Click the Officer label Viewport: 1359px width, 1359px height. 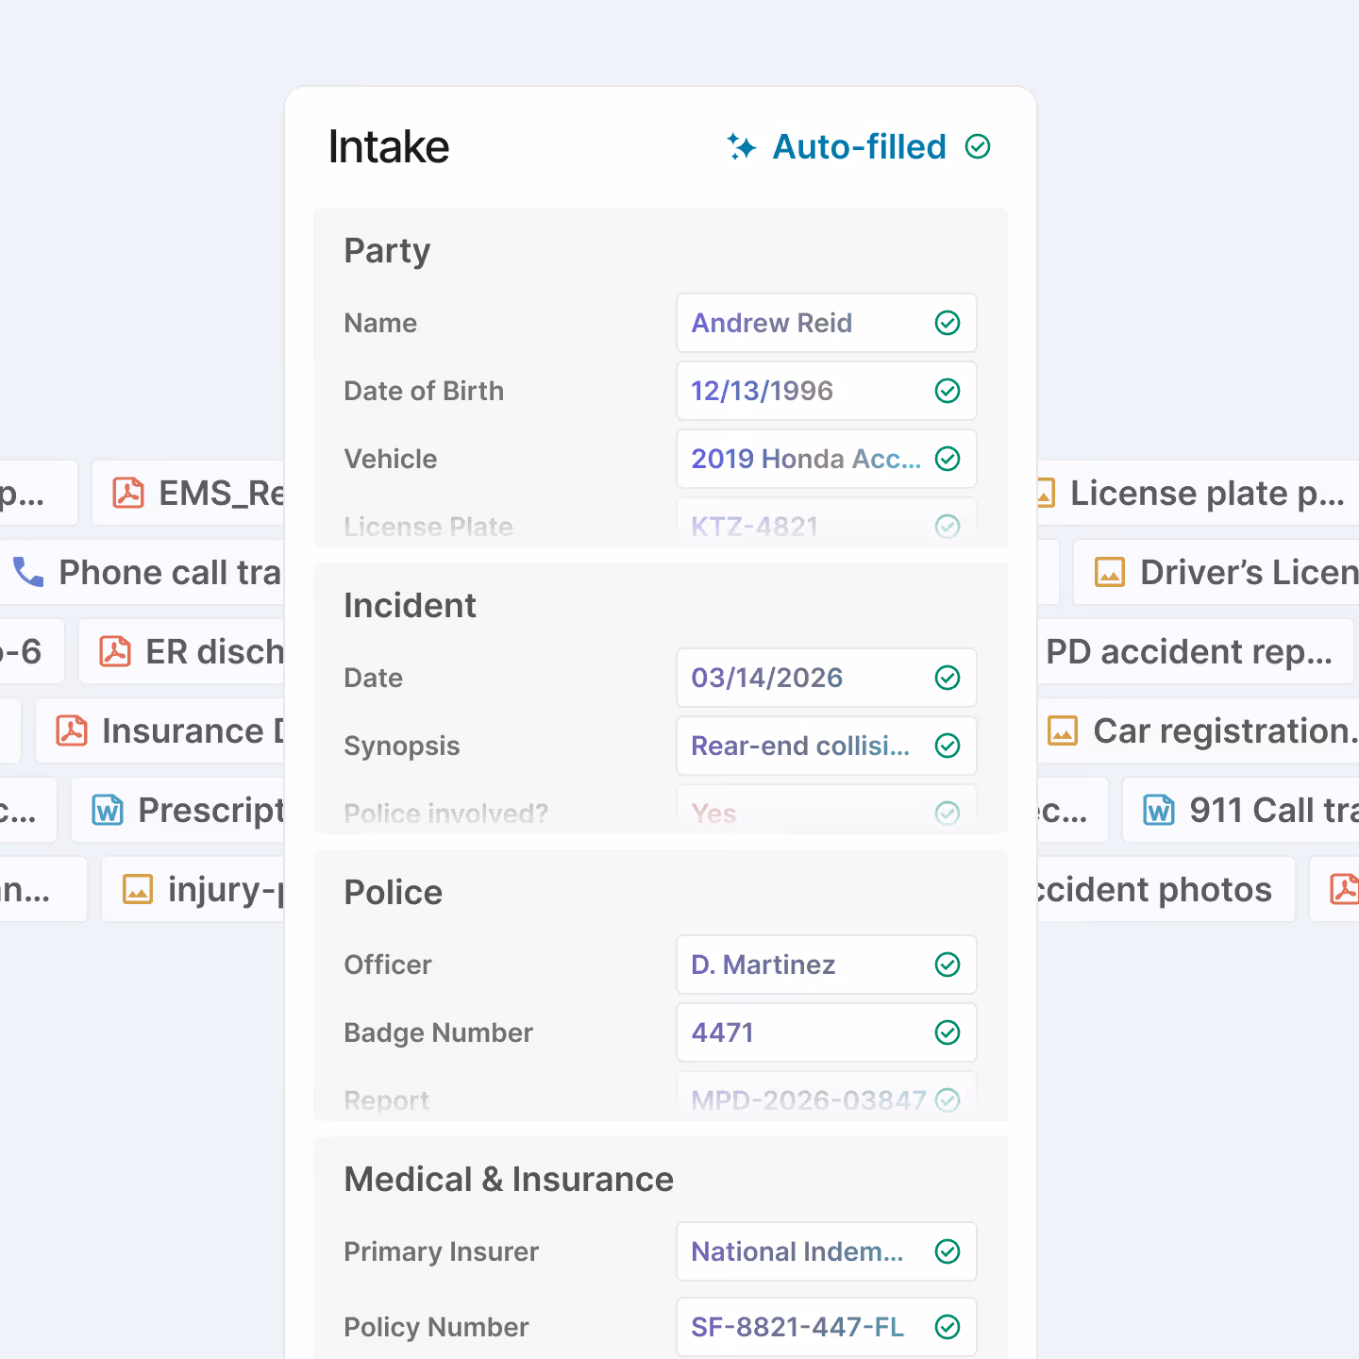click(388, 965)
